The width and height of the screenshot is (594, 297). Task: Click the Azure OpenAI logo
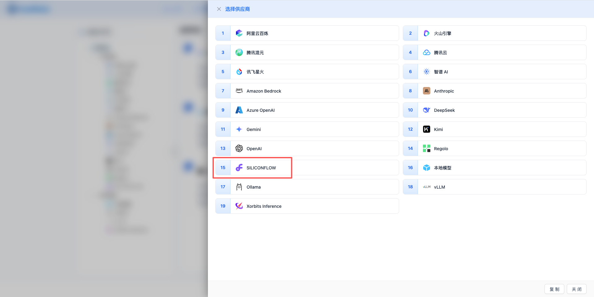click(239, 110)
